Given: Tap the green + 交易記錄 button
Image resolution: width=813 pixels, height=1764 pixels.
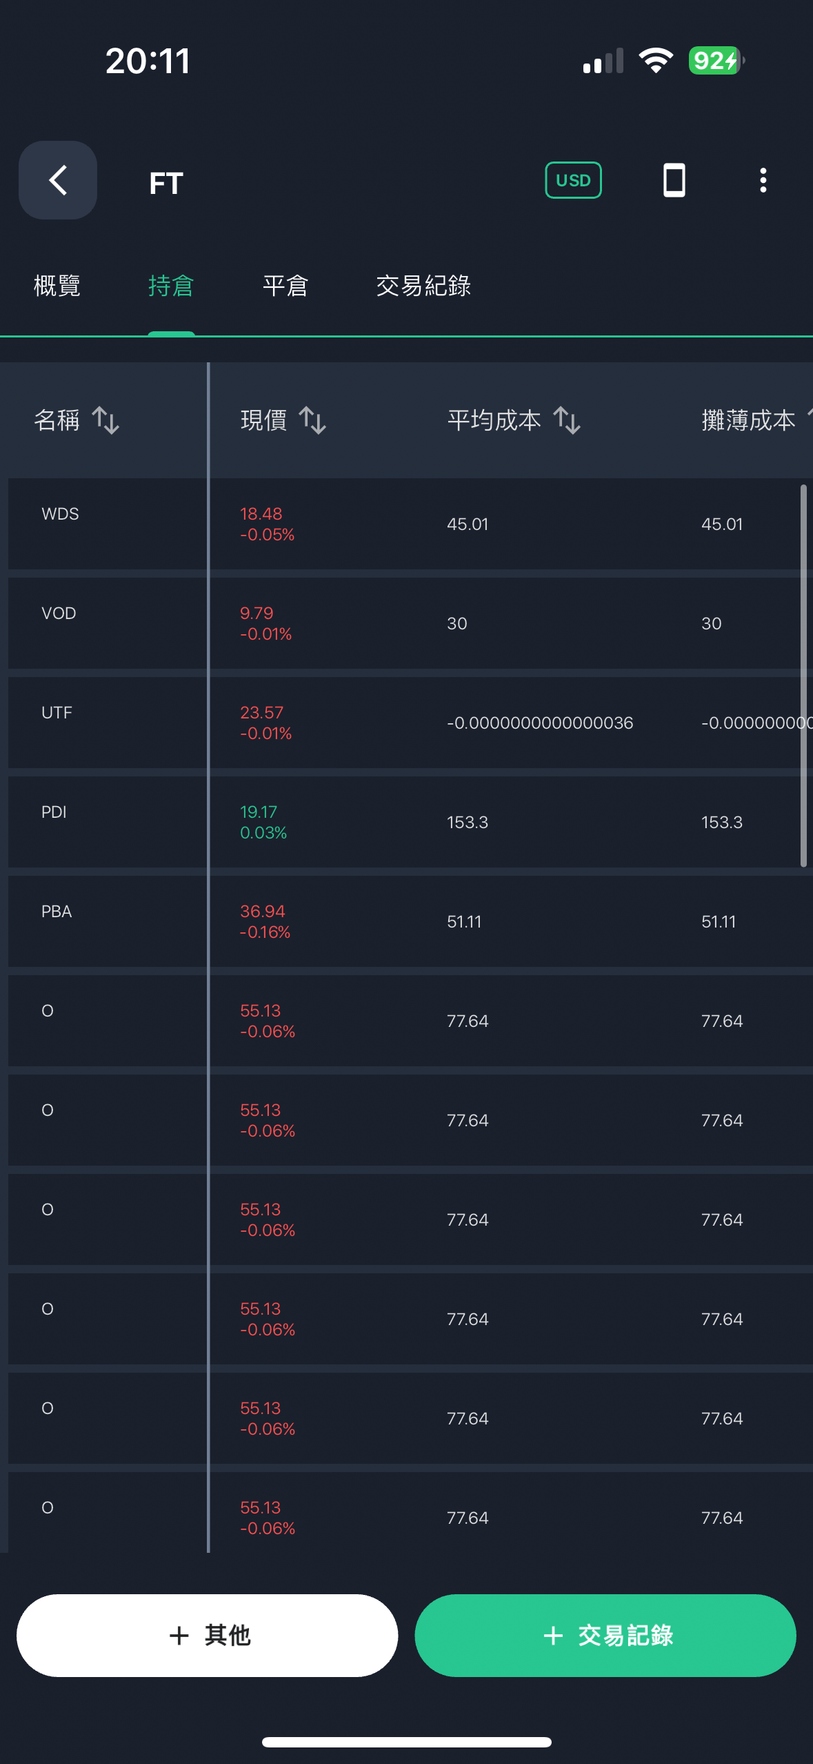Looking at the screenshot, I should pyautogui.click(x=605, y=1635).
